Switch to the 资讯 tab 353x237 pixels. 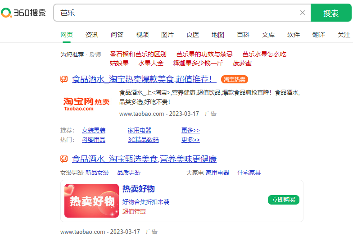tap(92, 35)
